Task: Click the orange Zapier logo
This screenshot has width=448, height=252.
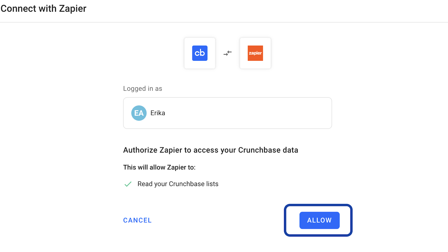Action: (x=255, y=53)
